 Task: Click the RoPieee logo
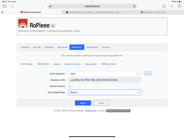[x=23, y=23]
